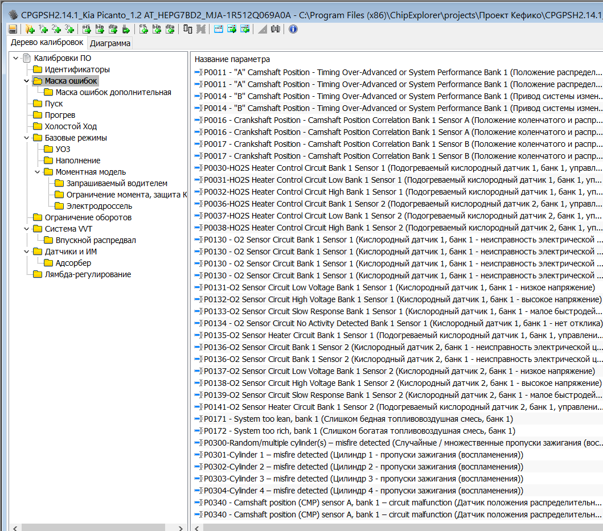Click the 'ori' import file icon
The image size is (603, 531).
pos(87,29)
